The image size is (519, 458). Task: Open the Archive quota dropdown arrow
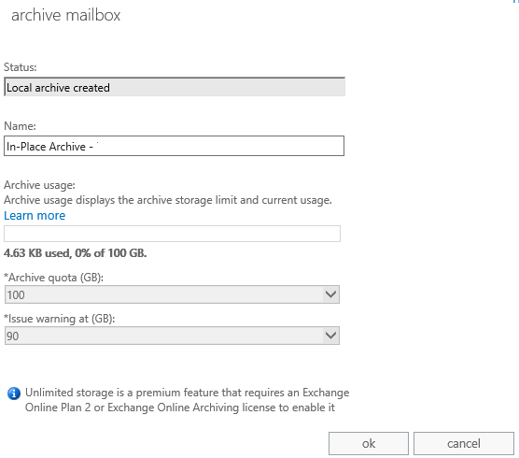(330, 294)
